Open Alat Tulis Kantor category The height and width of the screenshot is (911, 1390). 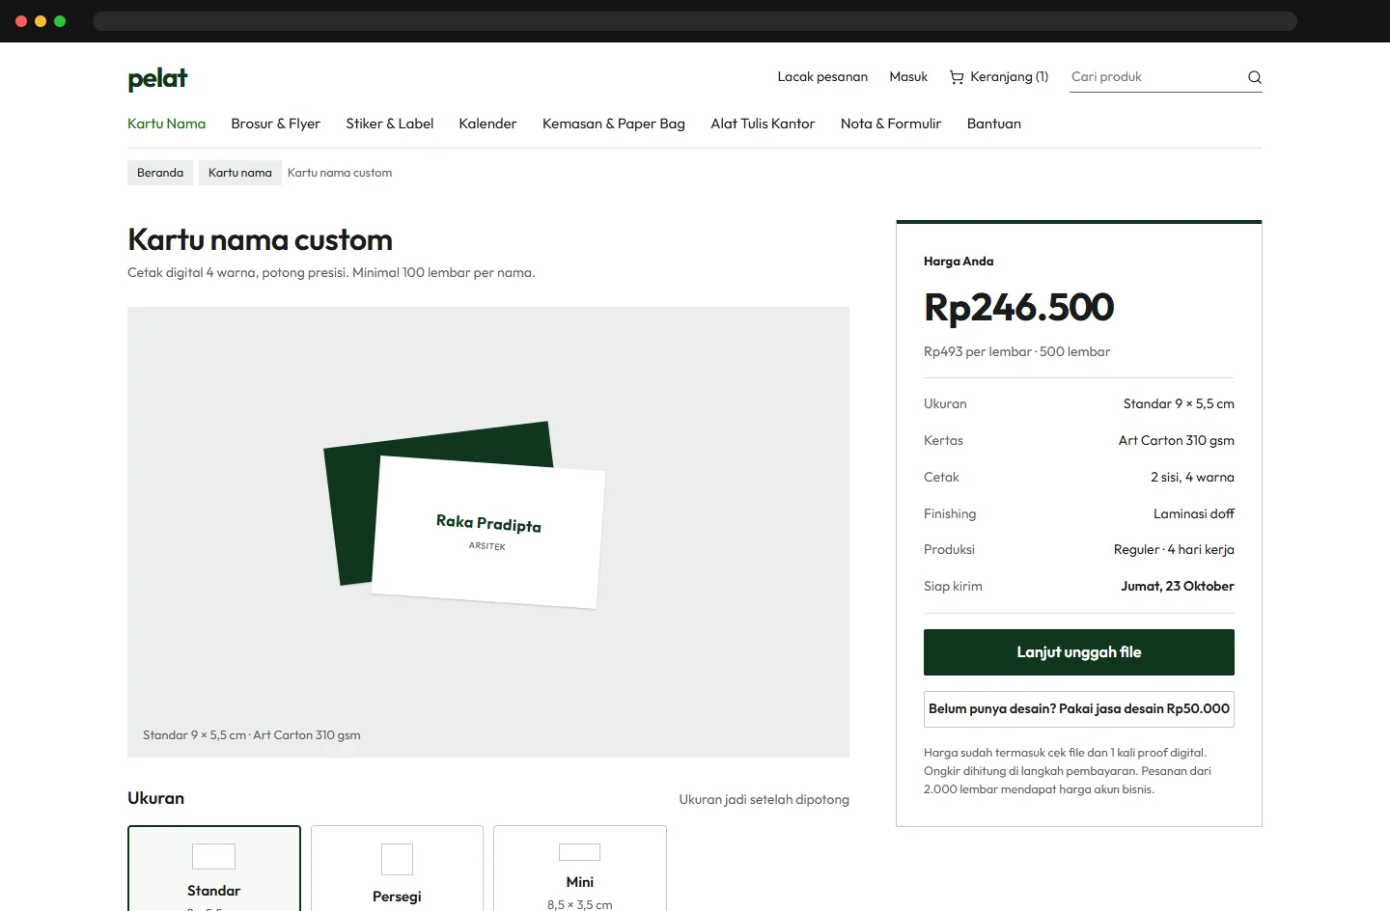[x=763, y=124]
